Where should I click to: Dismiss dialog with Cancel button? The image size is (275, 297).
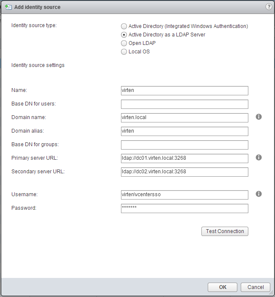[x=256, y=287]
